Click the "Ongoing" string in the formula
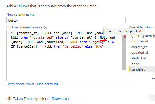The image size is (155, 104). [x=97, y=42]
